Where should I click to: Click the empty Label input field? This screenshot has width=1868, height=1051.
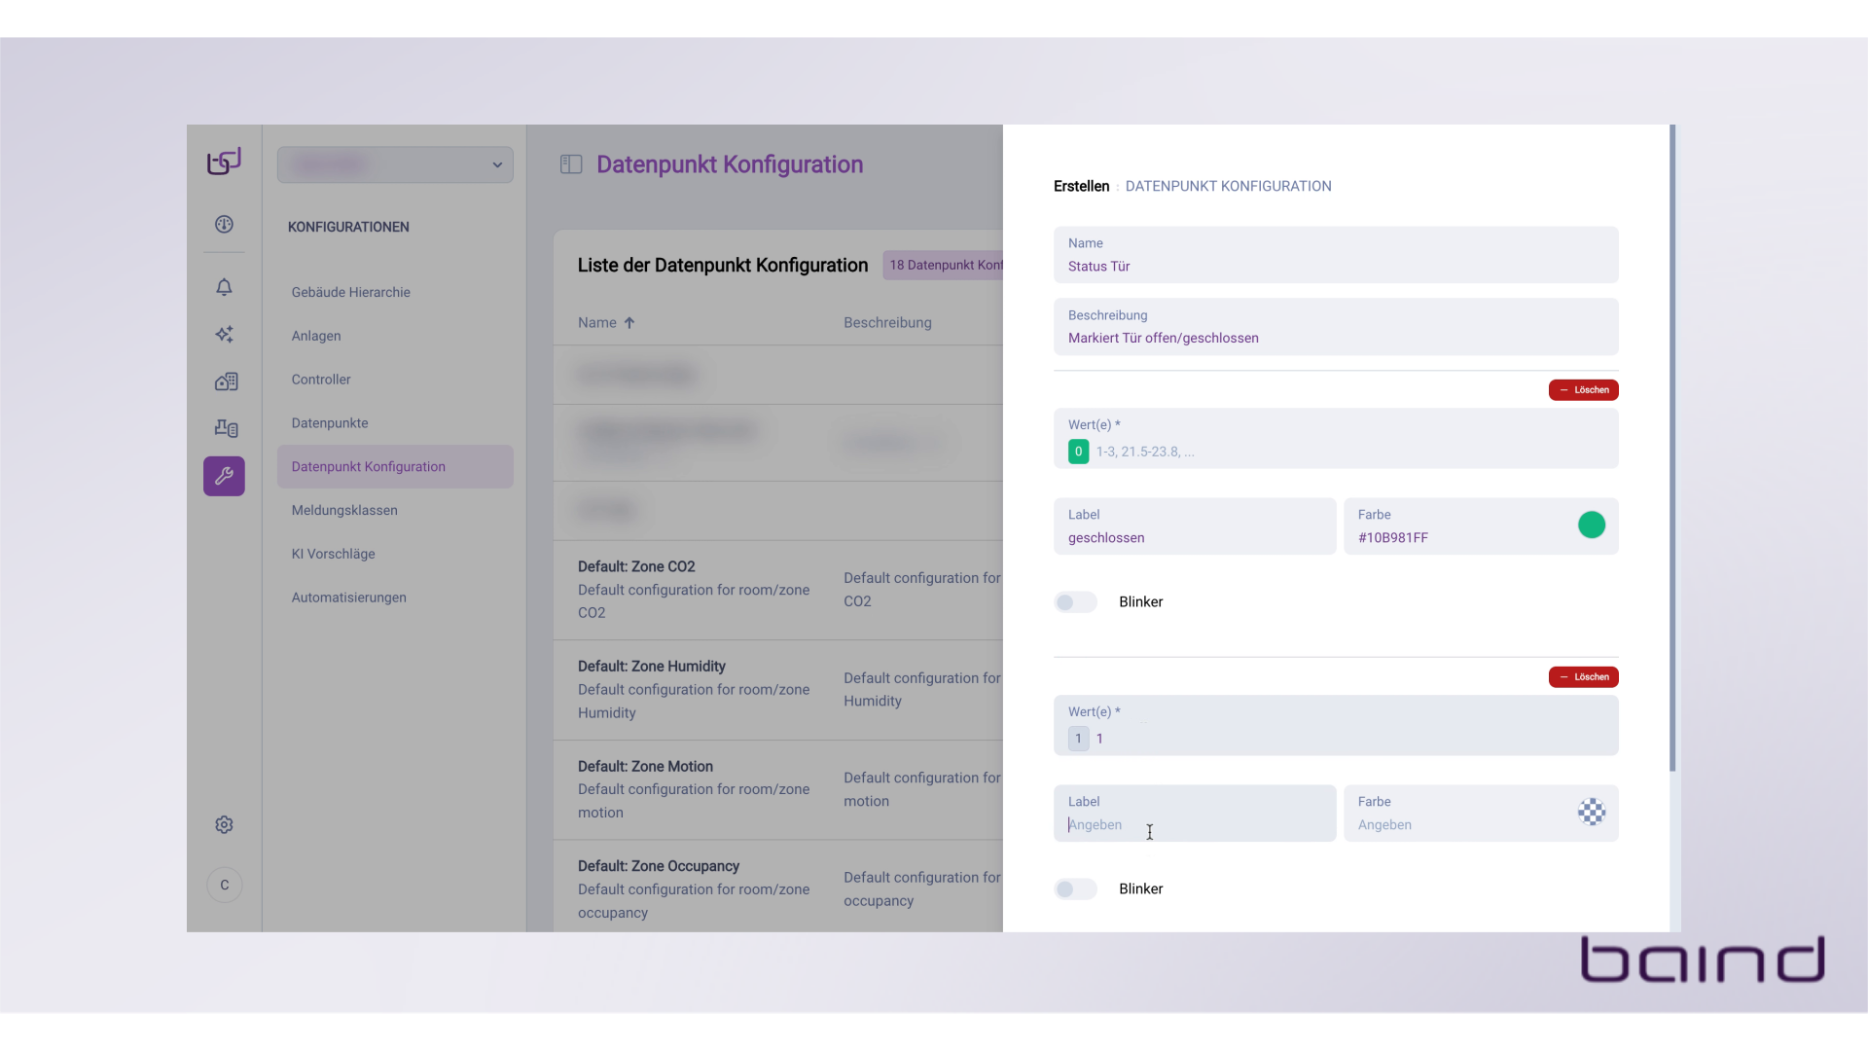click(1194, 824)
